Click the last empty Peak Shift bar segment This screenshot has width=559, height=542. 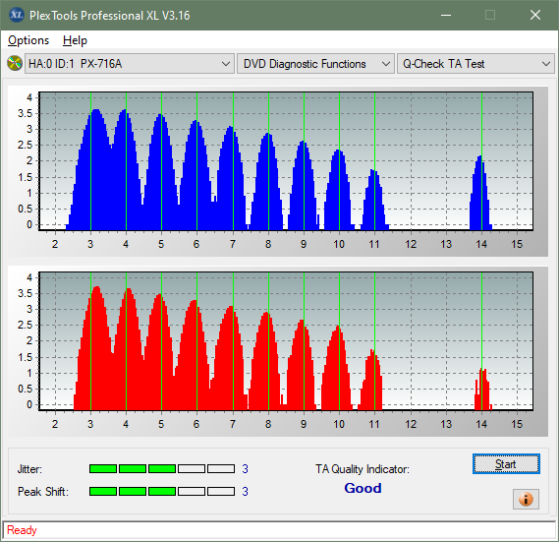coord(221,491)
